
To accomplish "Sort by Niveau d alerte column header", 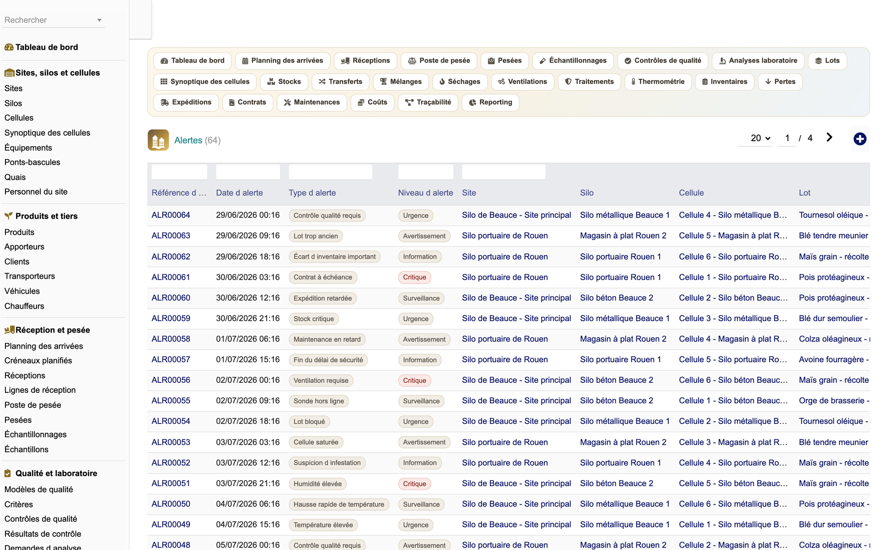I will pos(425,193).
